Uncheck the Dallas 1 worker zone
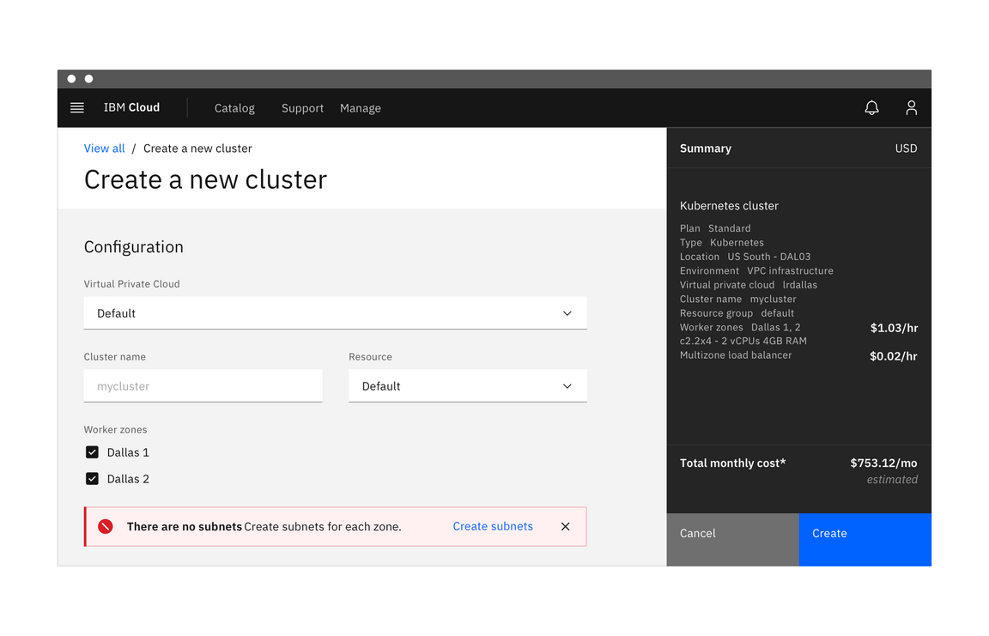Image resolution: width=989 pixels, height=636 pixels. pyautogui.click(x=92, y=451)
